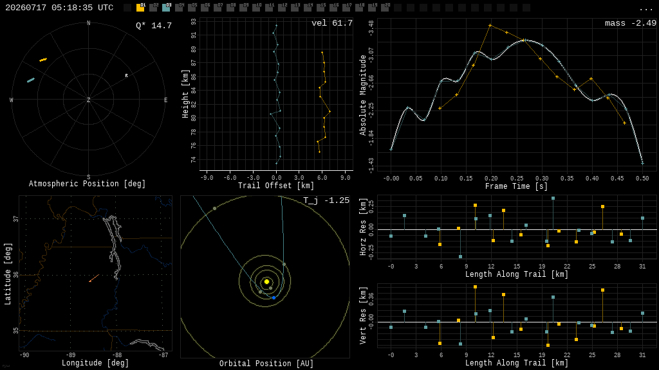The width and height of the screenshot is (659, 370).
Task: Toggle the yellow station 01 square
Action: (x=140, y=8)
